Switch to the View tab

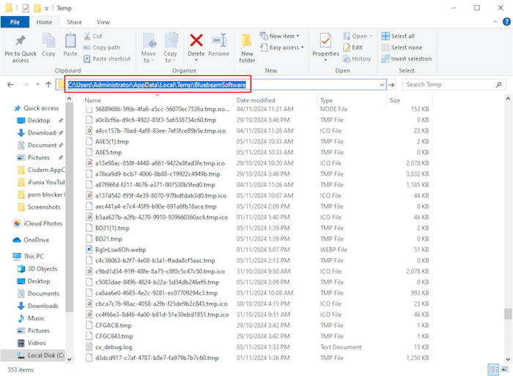coord(103,22)
